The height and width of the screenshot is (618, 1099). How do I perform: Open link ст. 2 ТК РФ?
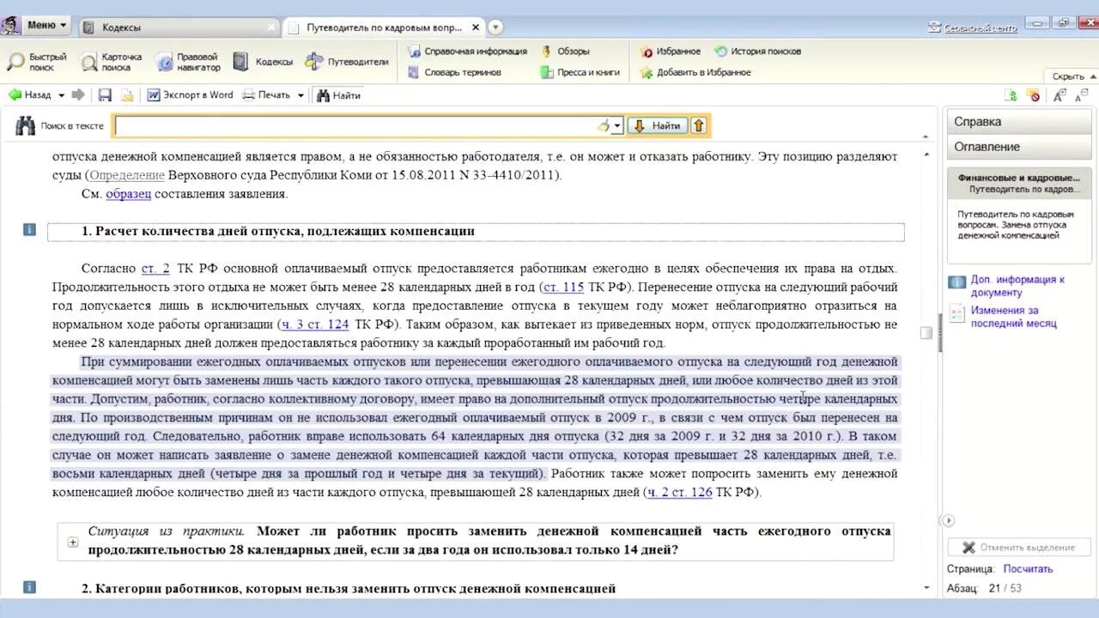pos(155,268)
